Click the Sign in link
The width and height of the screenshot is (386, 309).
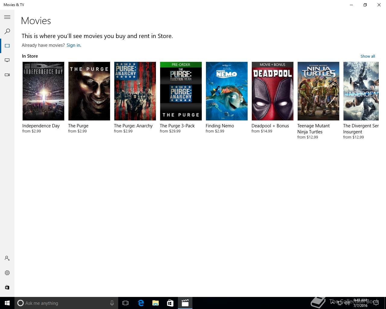(x=73, y=45)
